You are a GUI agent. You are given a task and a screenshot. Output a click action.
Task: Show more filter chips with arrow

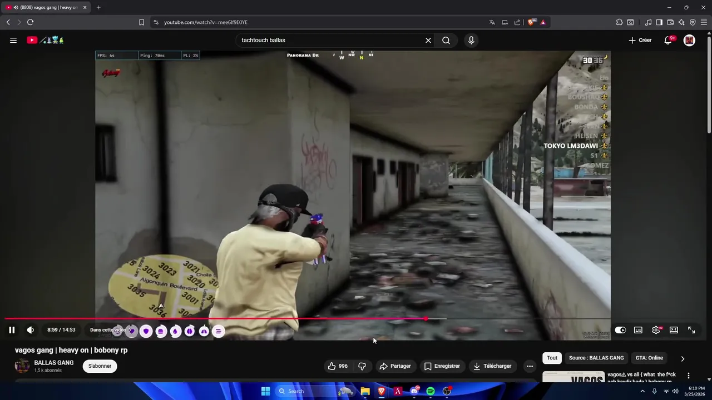click(683, 358)
